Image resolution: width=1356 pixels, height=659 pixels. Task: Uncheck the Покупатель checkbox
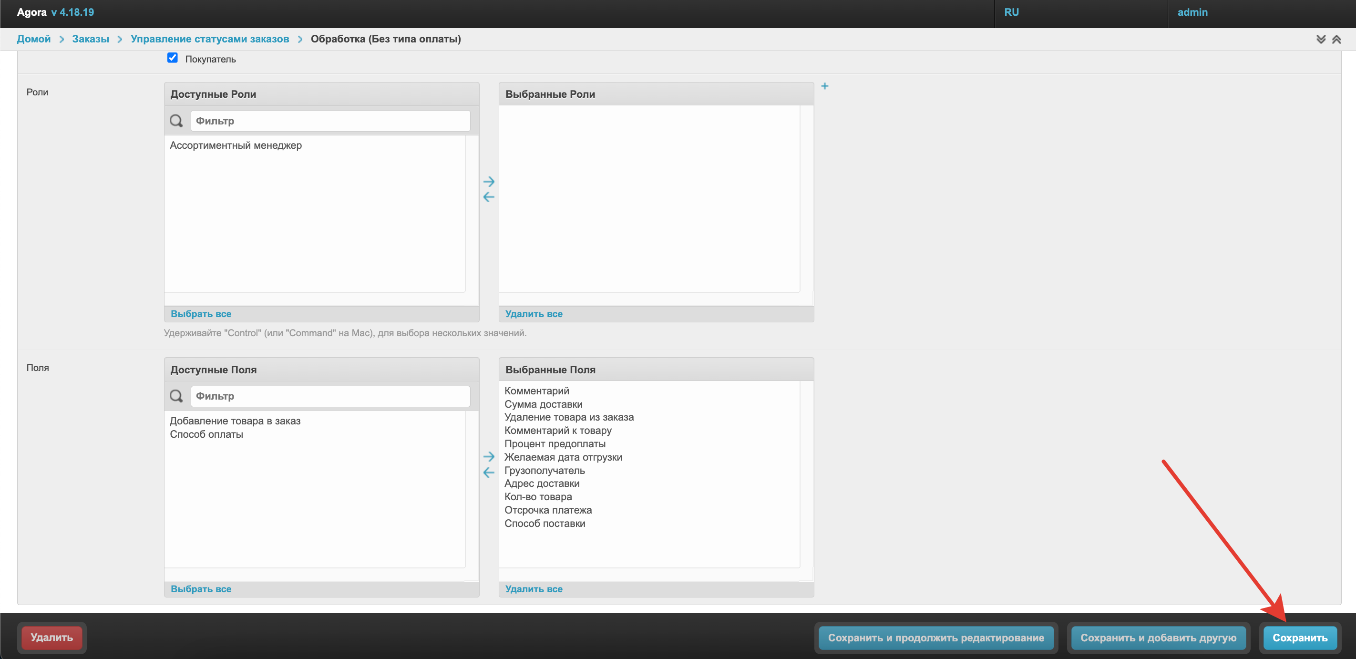coord(173,58)
